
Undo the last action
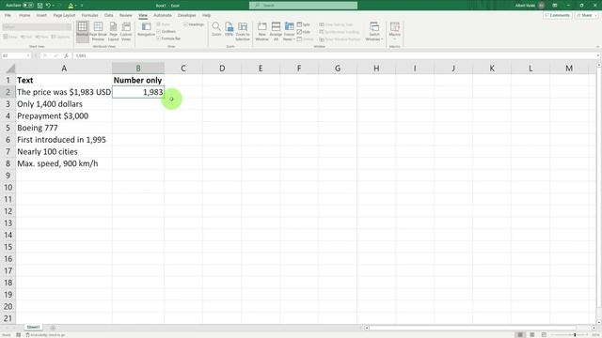[48, 6]
